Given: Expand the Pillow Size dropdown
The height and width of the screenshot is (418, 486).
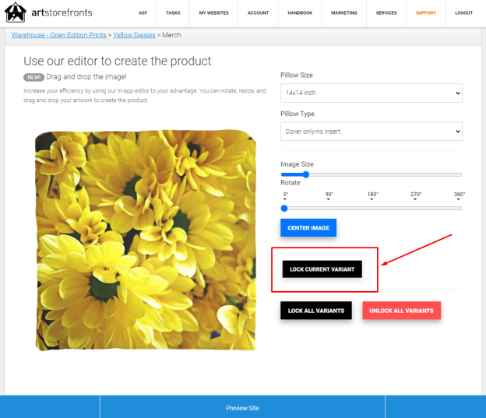Looking at the screenshot, I should tap(372, 93).
